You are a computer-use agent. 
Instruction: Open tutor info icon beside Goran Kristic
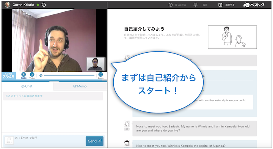pyautogui.click(x=44, y=5)
